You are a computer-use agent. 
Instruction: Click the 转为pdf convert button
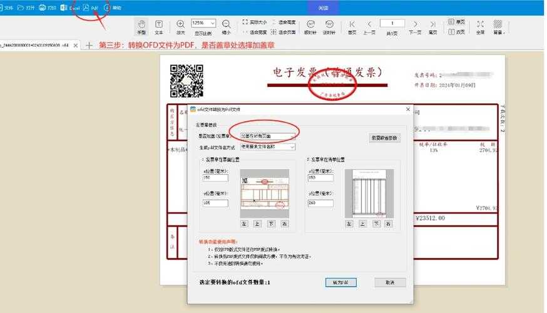[x=341, y=283]
